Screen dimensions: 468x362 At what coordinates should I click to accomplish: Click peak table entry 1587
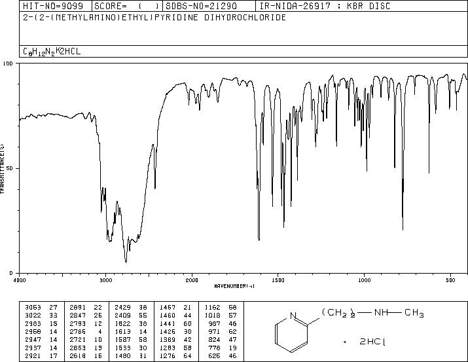click(x=122, y=340)
